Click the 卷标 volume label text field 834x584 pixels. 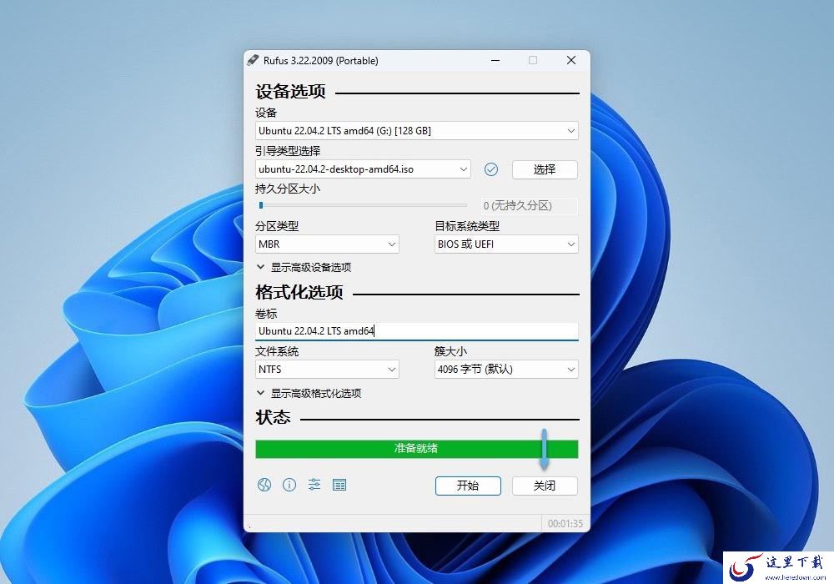416,331
